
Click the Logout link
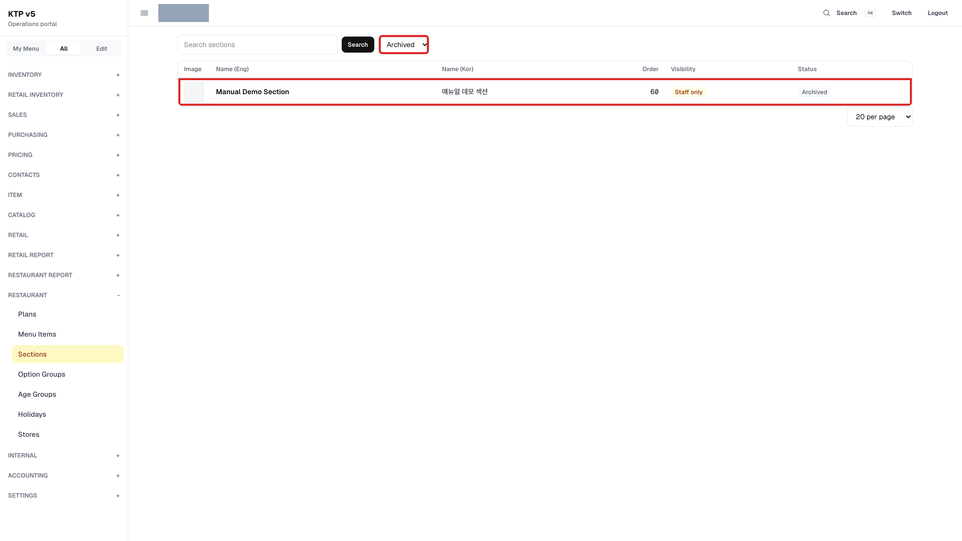[x=937, y=13]
